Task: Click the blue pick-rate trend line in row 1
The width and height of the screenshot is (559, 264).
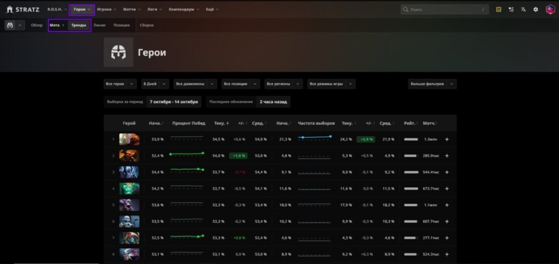Action: (x=314, y=137)
